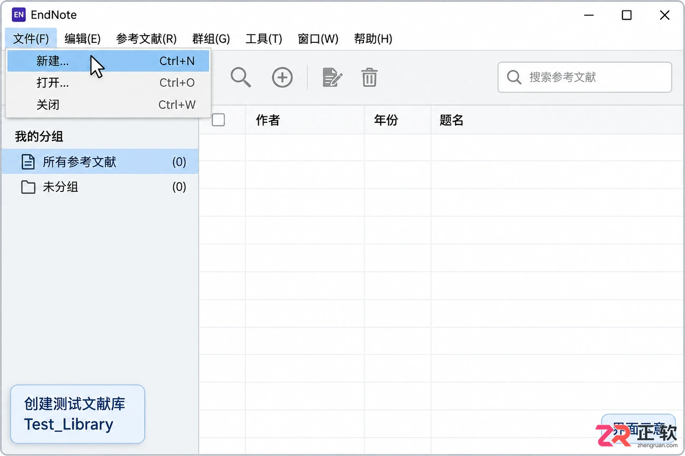Viewport: 685px width, 456px height.
Task: Click the add reference plus icon
Action: pyautogui.click(x=283, y=77)
